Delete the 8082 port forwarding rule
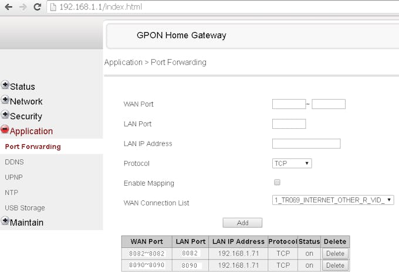The width and height of the screenshot is (399, 280). point(335,254)
